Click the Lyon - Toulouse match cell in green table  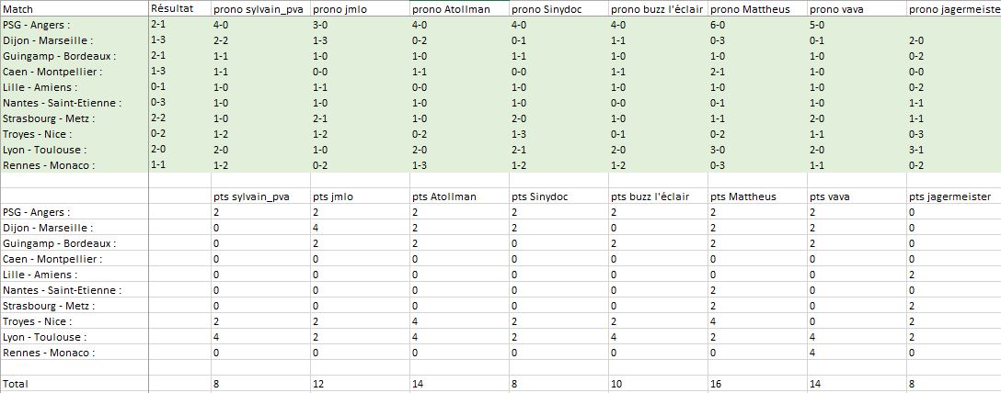[x=74, y=150]
